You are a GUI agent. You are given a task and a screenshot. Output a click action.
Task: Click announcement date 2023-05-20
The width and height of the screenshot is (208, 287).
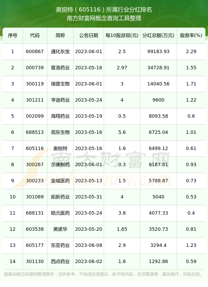point(89,229)
